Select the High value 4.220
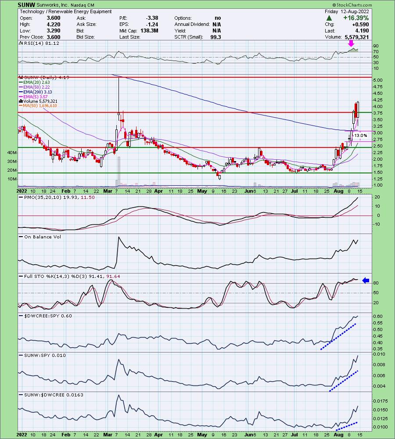Screen dimensions: 395x439 (x=54, y=24)
